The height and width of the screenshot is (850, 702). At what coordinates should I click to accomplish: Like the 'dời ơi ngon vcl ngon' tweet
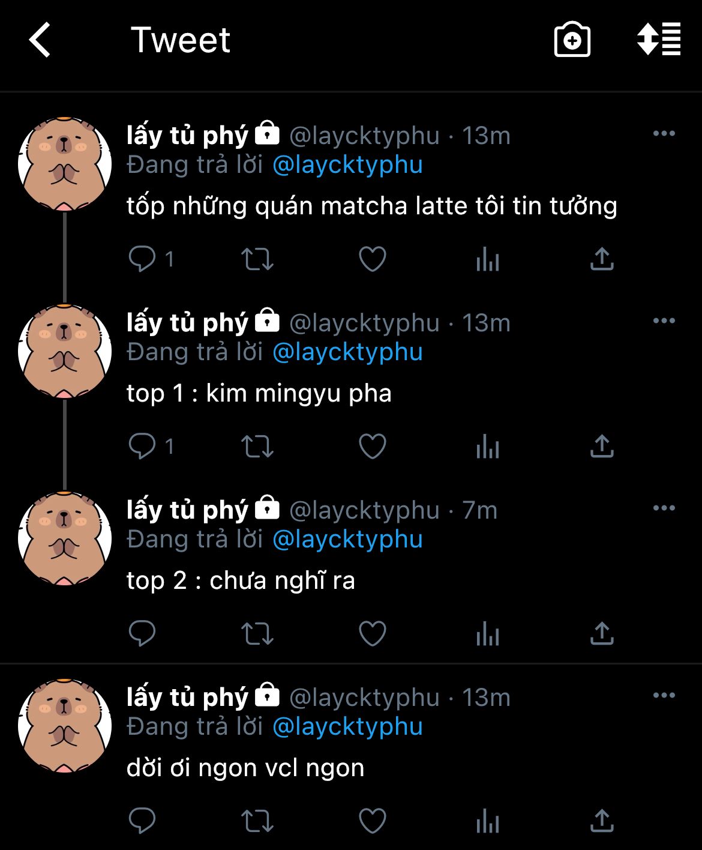373,821
